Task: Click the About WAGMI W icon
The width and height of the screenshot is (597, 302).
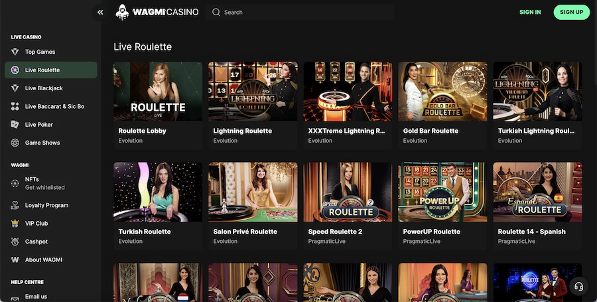Action: click(15, 260)
